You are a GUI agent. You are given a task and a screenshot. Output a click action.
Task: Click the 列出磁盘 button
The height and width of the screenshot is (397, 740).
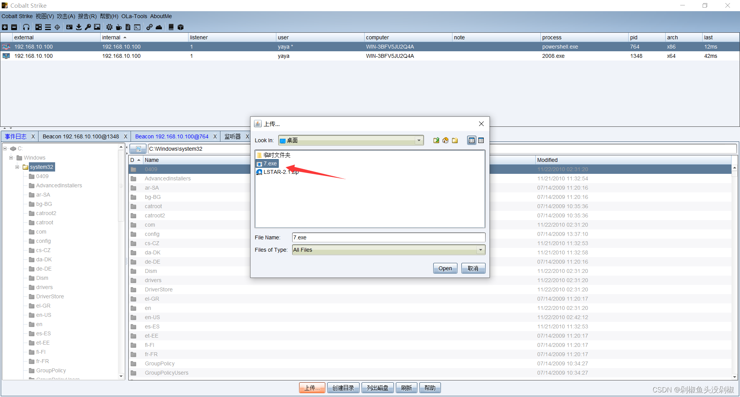tap(377, 388)
